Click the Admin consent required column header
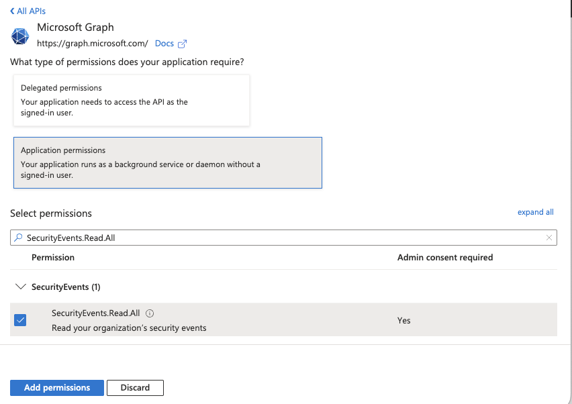 pos(444,258)
